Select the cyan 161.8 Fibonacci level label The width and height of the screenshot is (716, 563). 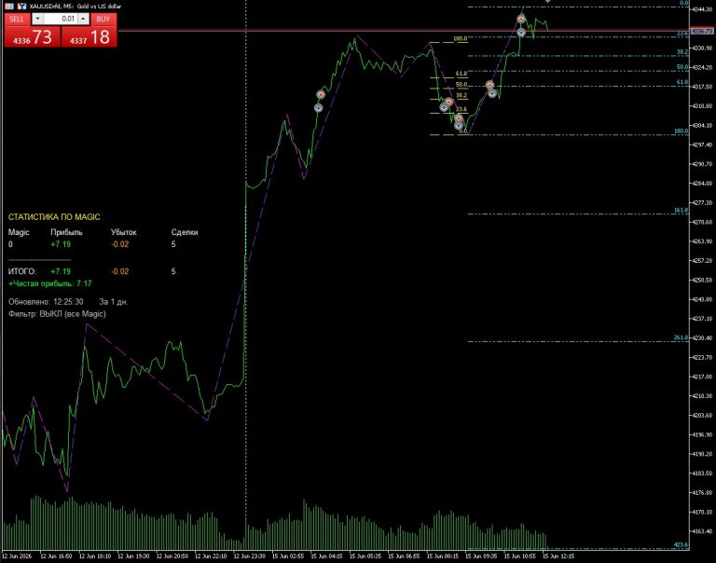click(681, 211)
